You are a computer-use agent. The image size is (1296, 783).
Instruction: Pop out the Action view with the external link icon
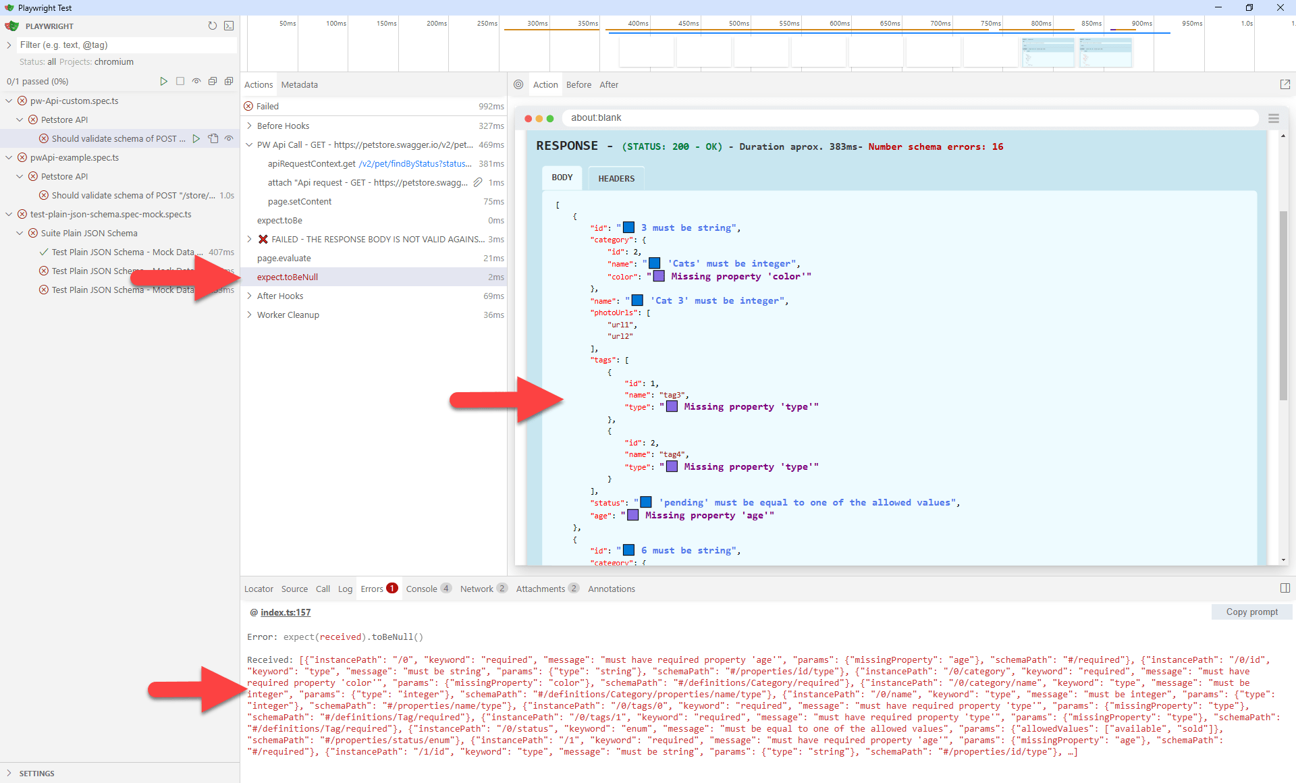tap(1285, 84)
